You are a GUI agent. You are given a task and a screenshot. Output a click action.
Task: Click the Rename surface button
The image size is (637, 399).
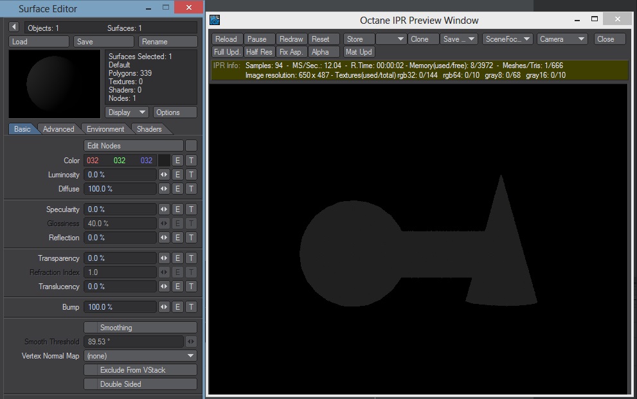click(168, 41)
